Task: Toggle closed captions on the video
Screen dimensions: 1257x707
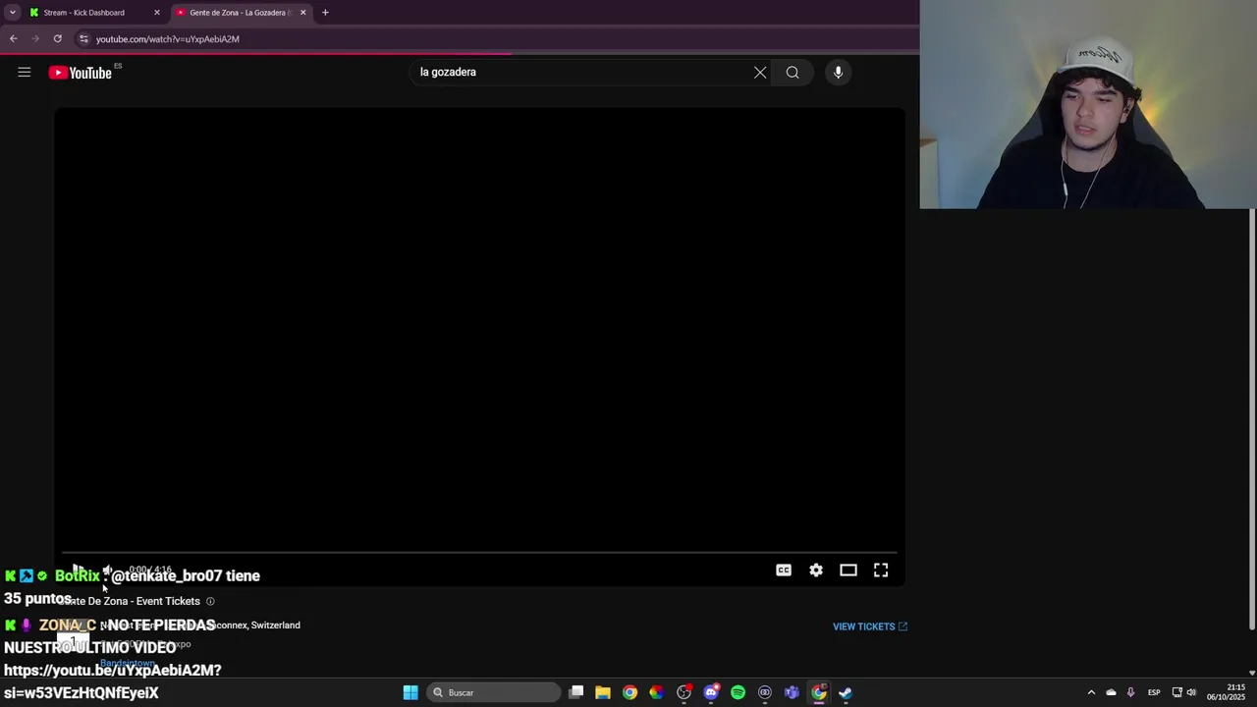Action: tap(784, 570)
